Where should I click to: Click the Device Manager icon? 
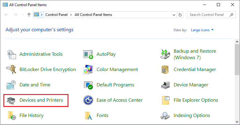[165, 85]
